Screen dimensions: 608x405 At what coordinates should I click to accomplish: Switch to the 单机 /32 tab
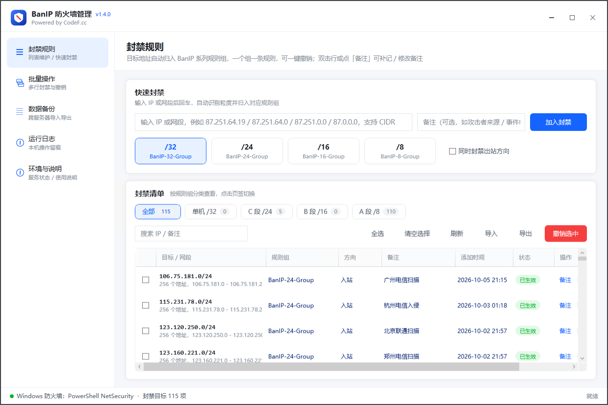click(x=211, y=212)
